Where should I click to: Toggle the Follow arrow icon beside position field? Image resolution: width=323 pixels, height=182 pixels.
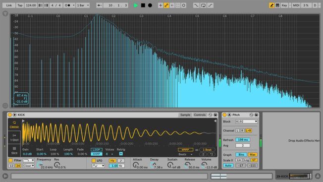[99, 5]
